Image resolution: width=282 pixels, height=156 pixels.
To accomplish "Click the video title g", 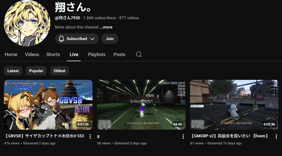I will pyautogui.click(x=98, y=136).
